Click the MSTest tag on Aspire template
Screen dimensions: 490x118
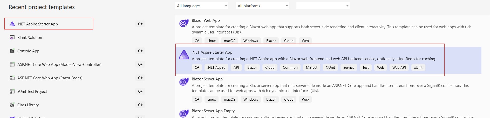(311, 67)
